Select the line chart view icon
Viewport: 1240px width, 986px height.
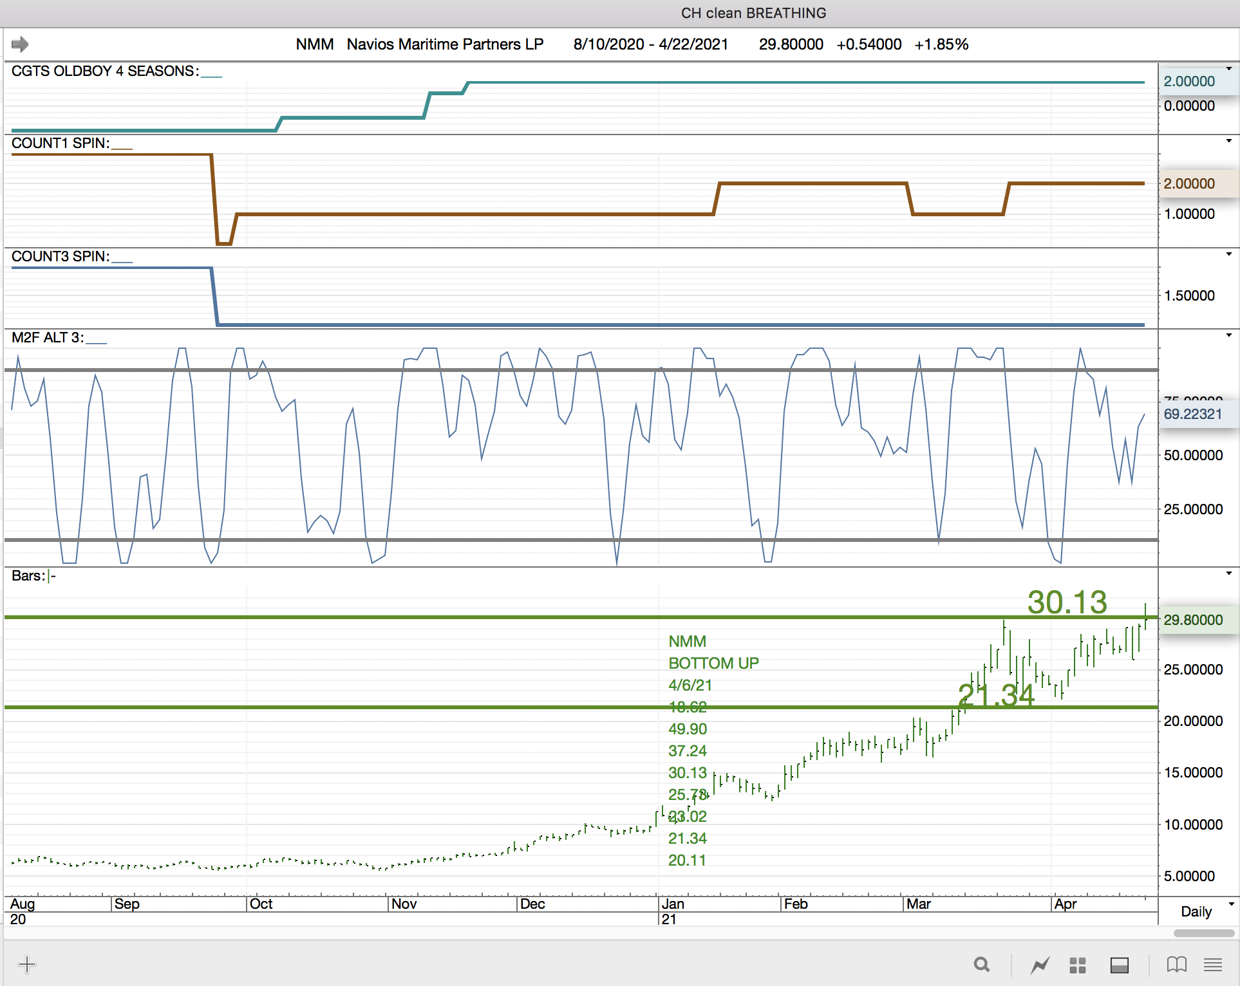tap(1040, 965)
